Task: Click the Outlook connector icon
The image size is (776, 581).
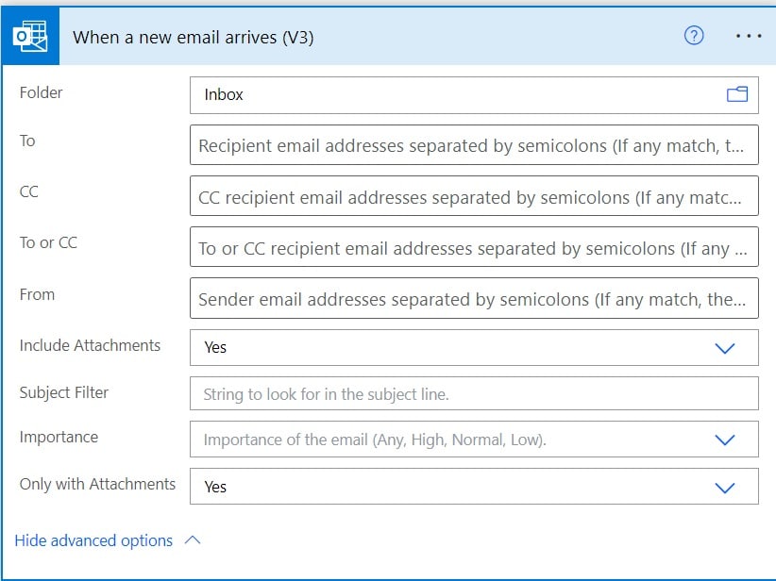Action: (x=30, y=36)
